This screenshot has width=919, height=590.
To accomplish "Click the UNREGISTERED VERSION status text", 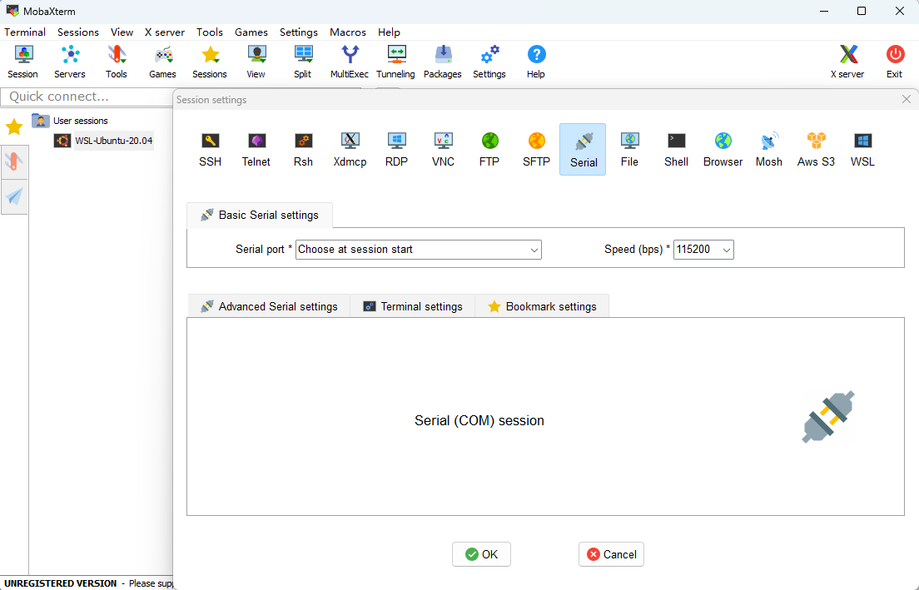I will [x=61, y=583].
